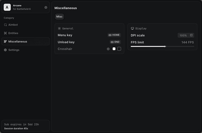Image resolution: width=202 pixels, height=133 pixels.
Task: Open Crosshair options gear icon
Action: click(x=108, y=49)
